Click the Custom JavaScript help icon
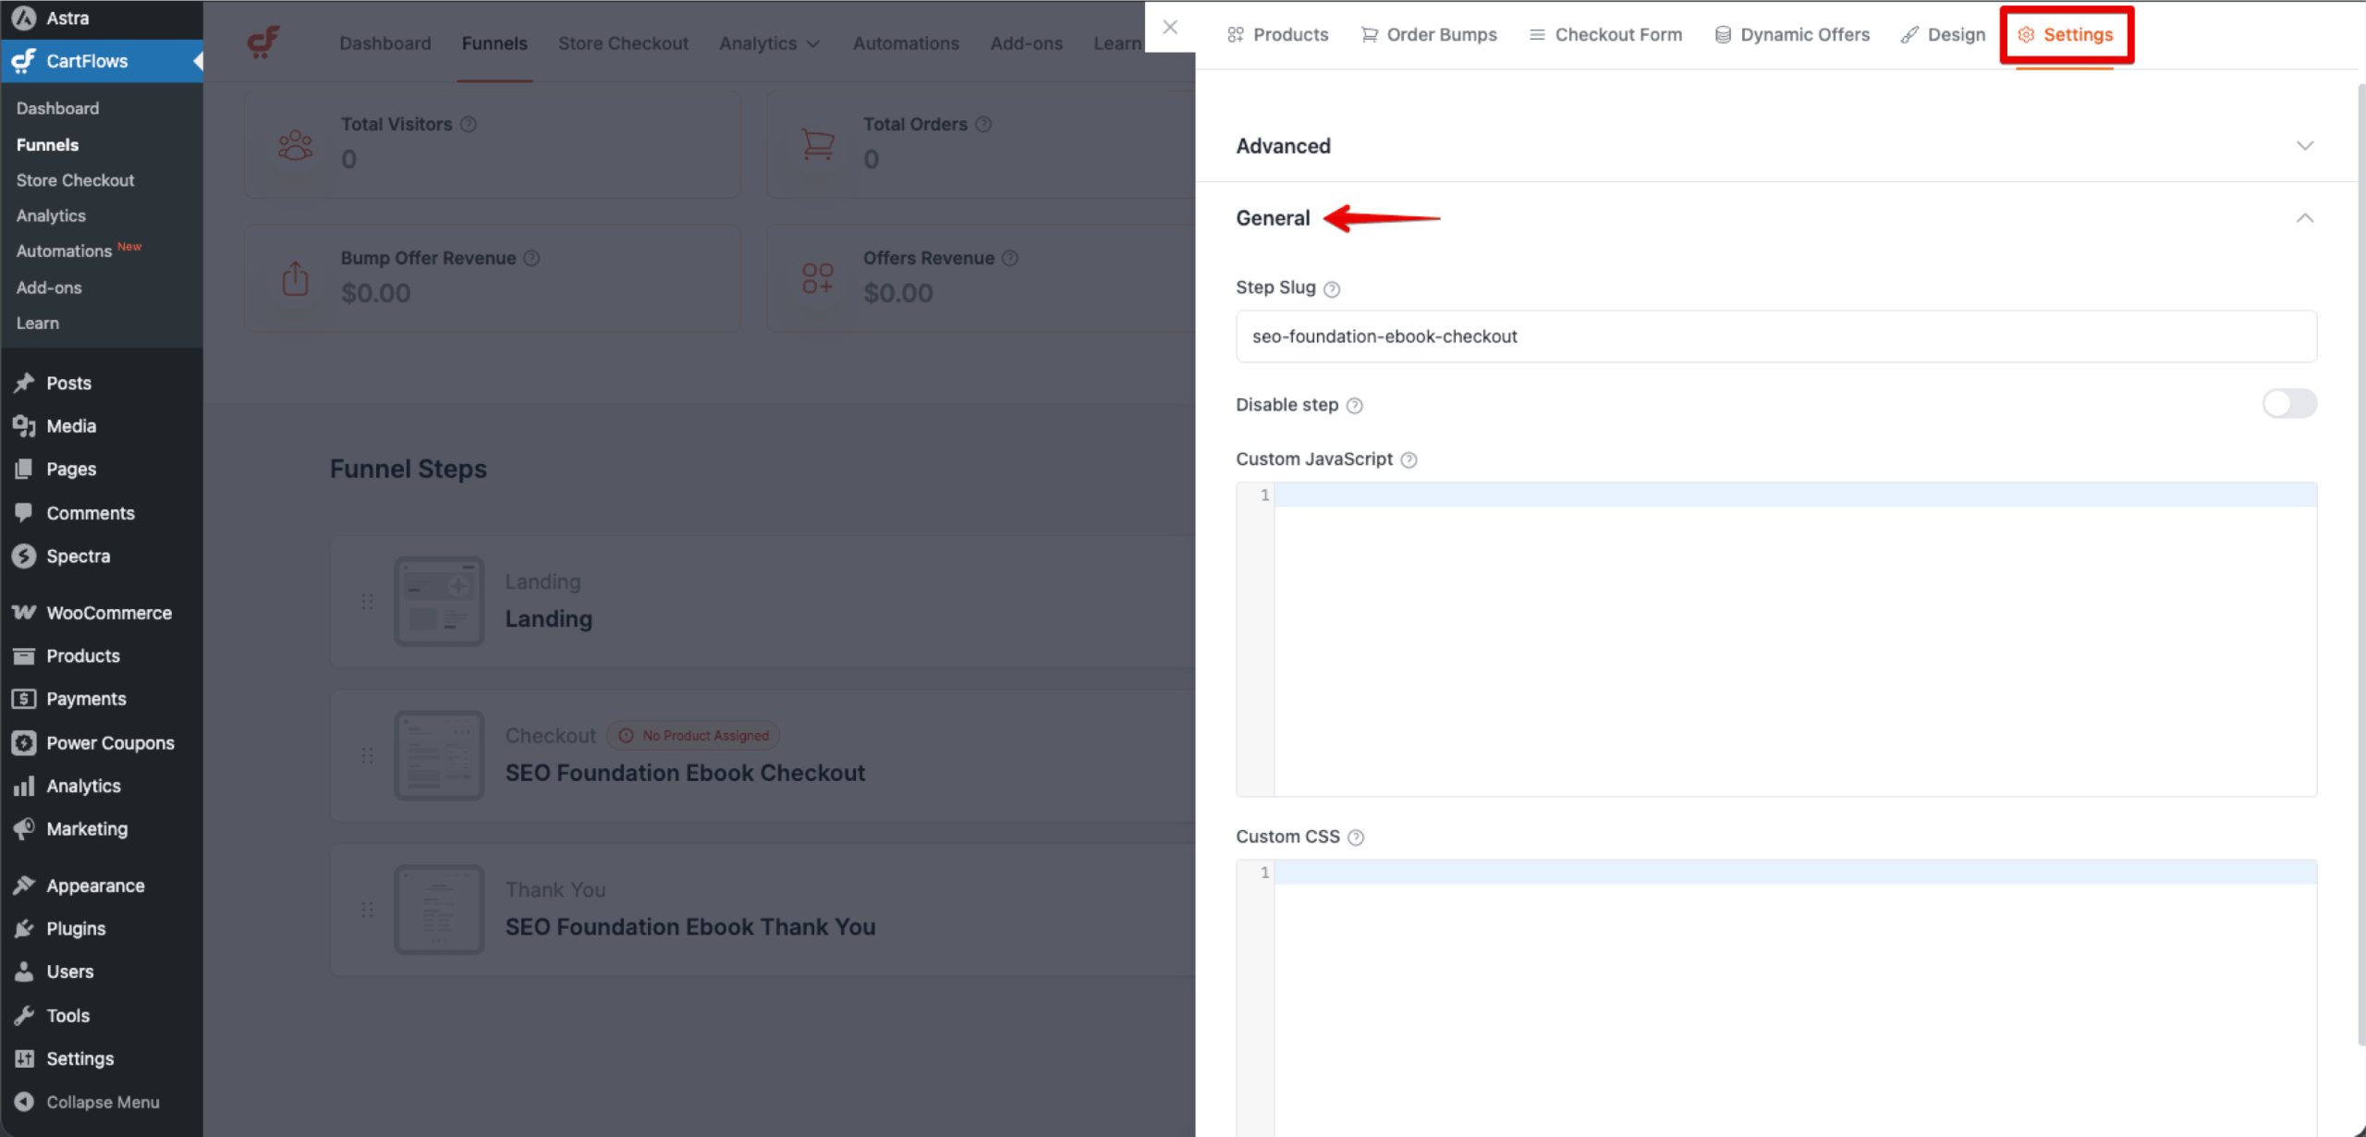The width and height of the screenshot is (2366, 1137). click(1409, 459)
